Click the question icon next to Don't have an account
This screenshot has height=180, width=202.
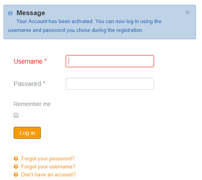click(x=16, y=174)
